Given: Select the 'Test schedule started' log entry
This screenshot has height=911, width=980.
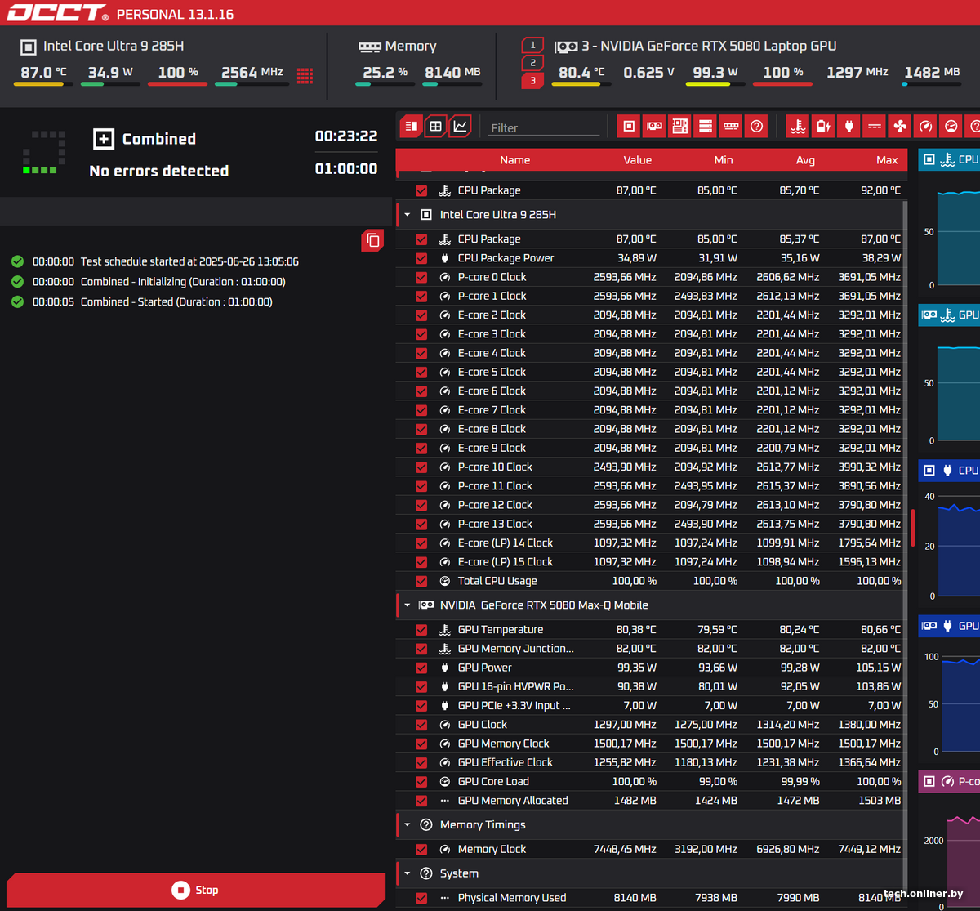Looking at the screenshot, I should [x=155, y=261].
